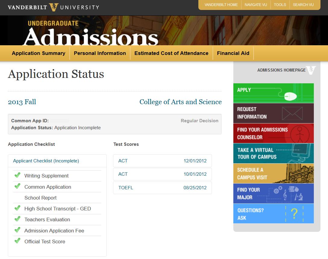
Task: Open Request Information envelope banner
Action: point(273,113)
